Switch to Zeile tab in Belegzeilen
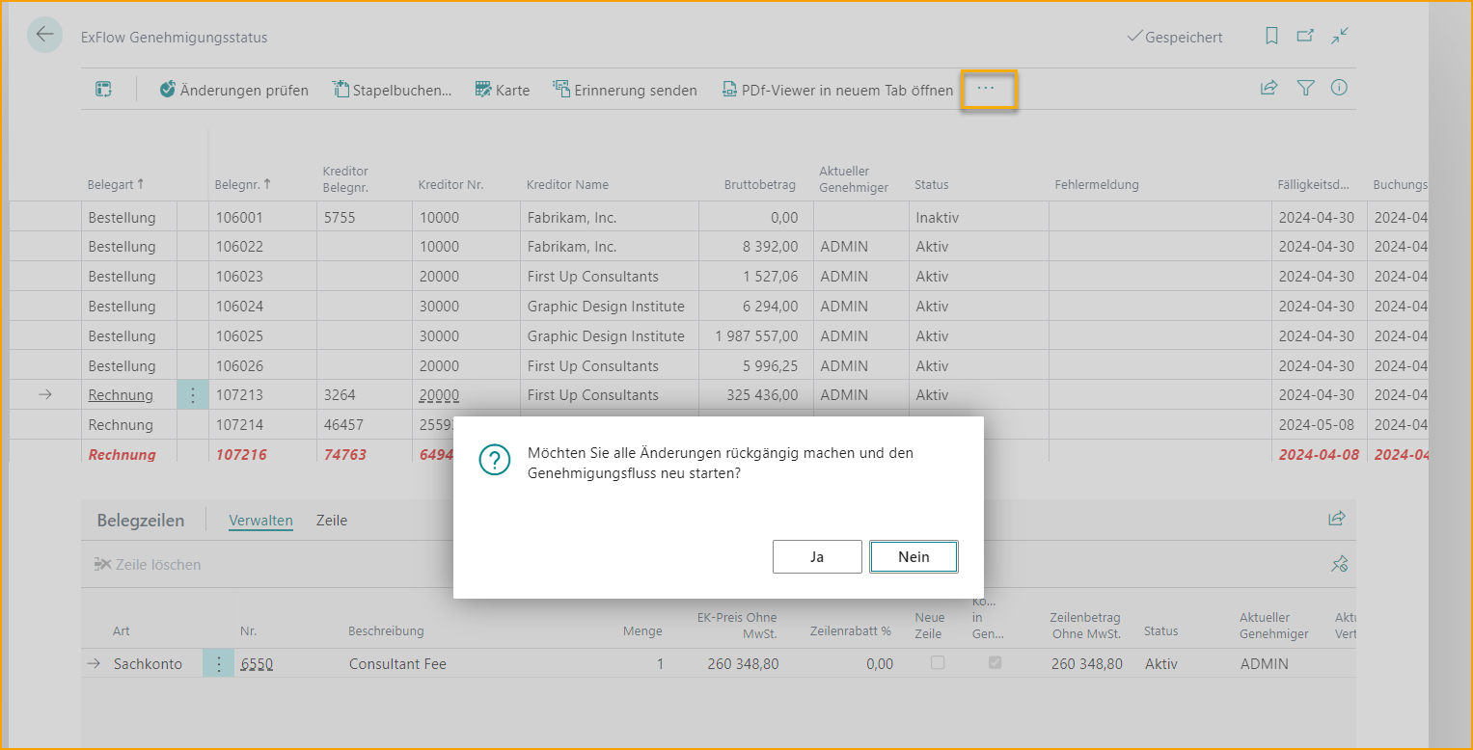This screenshot has width=1473, height=750. point(332,521)
